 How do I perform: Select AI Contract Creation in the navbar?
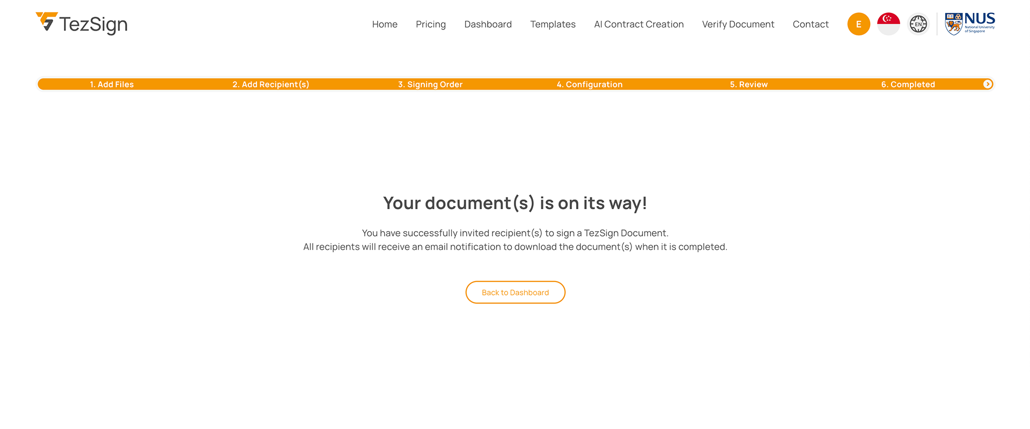(x=638, y=24)
